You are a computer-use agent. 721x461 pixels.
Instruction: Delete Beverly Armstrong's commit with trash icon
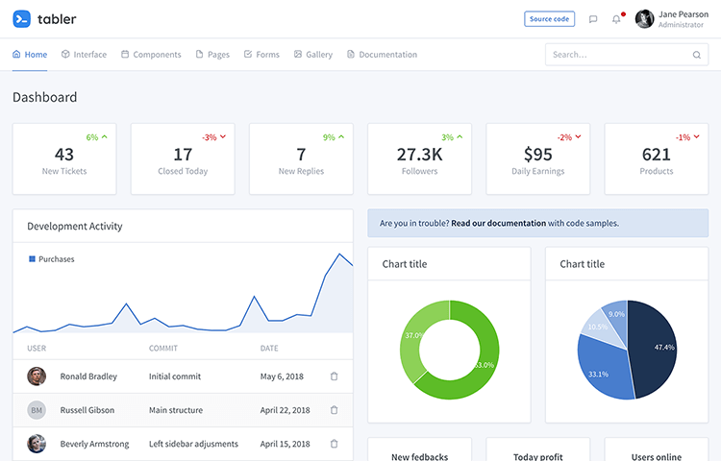[x=335, y=444]
